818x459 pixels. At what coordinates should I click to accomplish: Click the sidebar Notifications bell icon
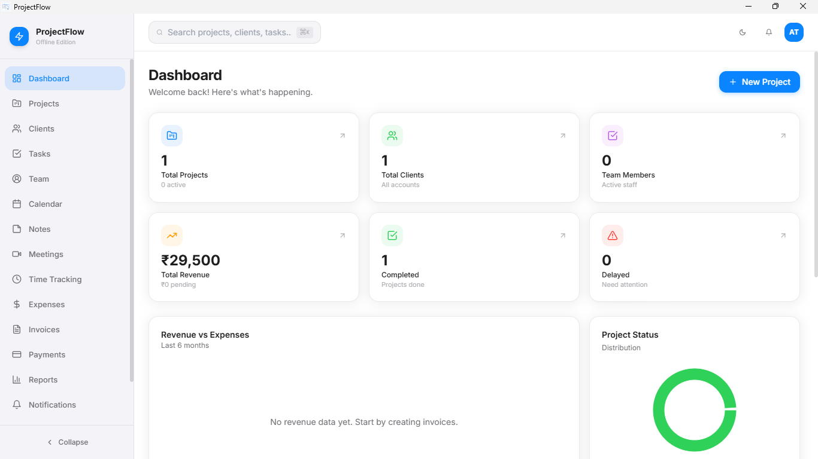(x=17, y=405)
